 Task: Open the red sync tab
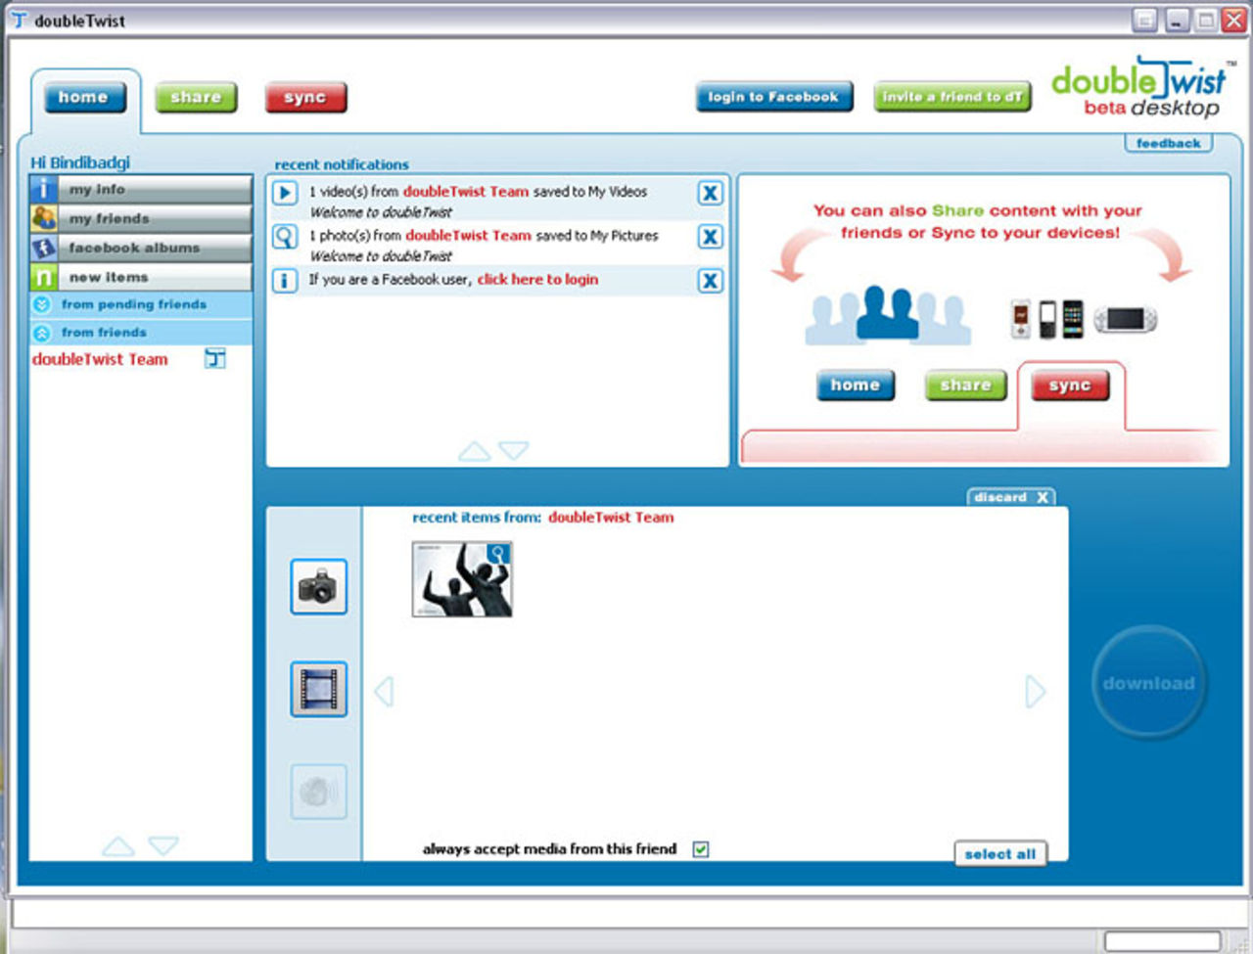click(305, 98)
